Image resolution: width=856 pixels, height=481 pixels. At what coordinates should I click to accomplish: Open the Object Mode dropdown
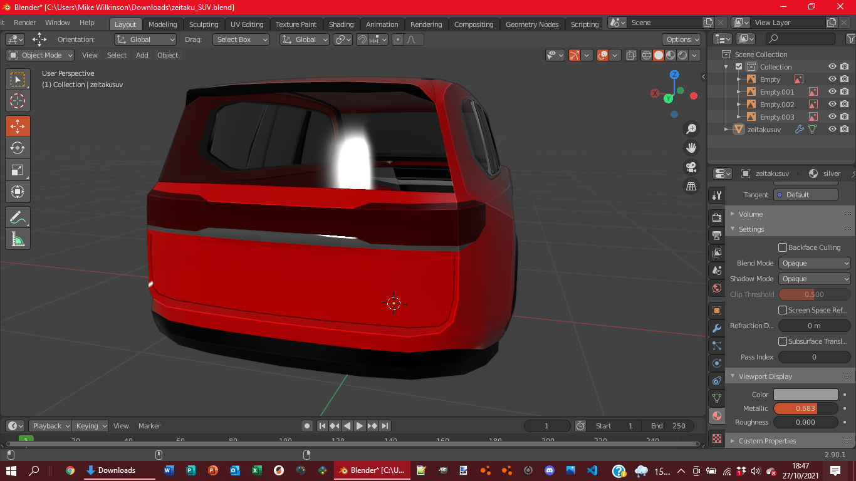click(x=41, y=55)
